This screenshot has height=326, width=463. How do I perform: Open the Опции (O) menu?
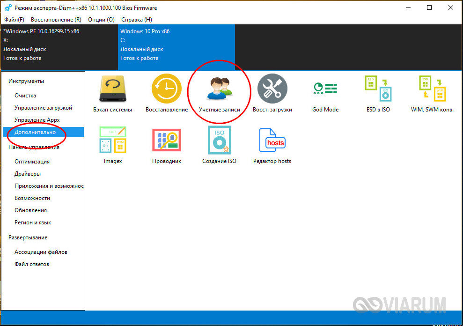coord(101,20)
